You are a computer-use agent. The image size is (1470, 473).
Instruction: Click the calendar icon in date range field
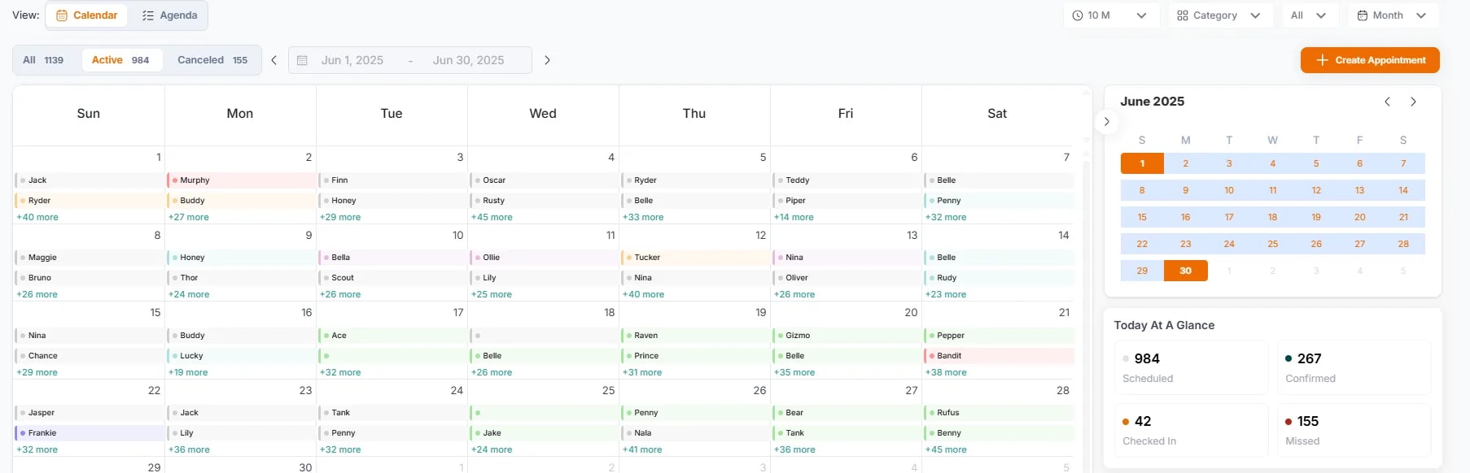coord(302,60)
